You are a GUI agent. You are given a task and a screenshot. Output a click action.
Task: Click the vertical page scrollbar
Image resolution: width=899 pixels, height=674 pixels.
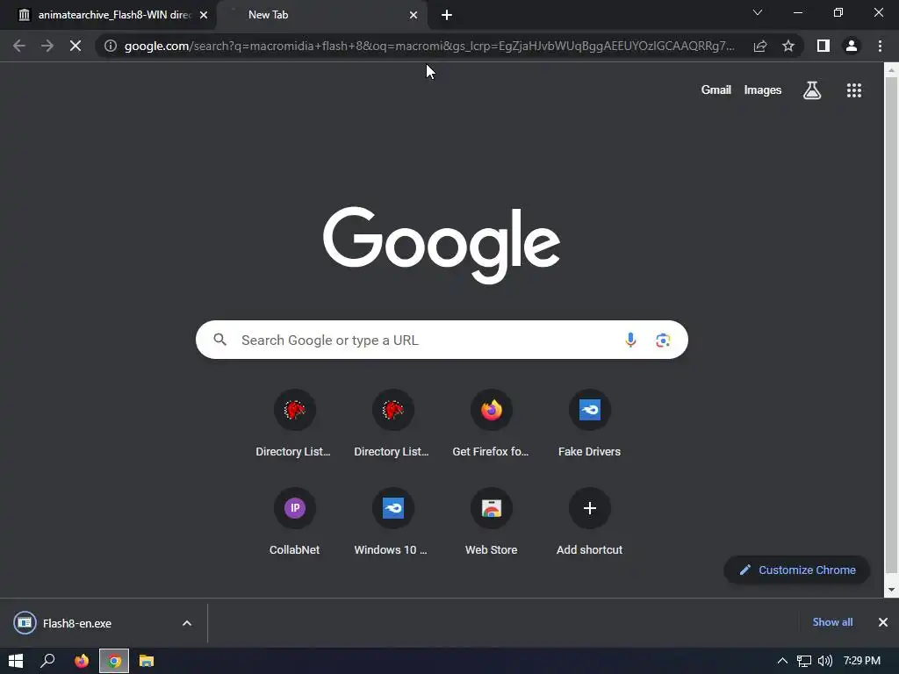pyautogui.click(x=891, y=326)
